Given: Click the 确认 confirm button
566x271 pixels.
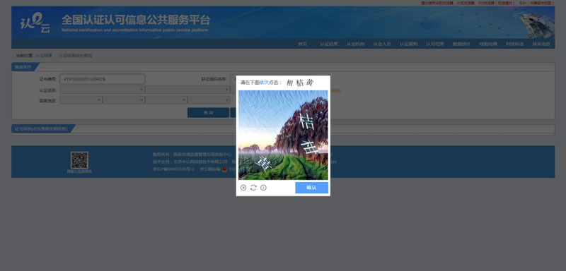Looking at the screenshot, I should pos(311,188).
